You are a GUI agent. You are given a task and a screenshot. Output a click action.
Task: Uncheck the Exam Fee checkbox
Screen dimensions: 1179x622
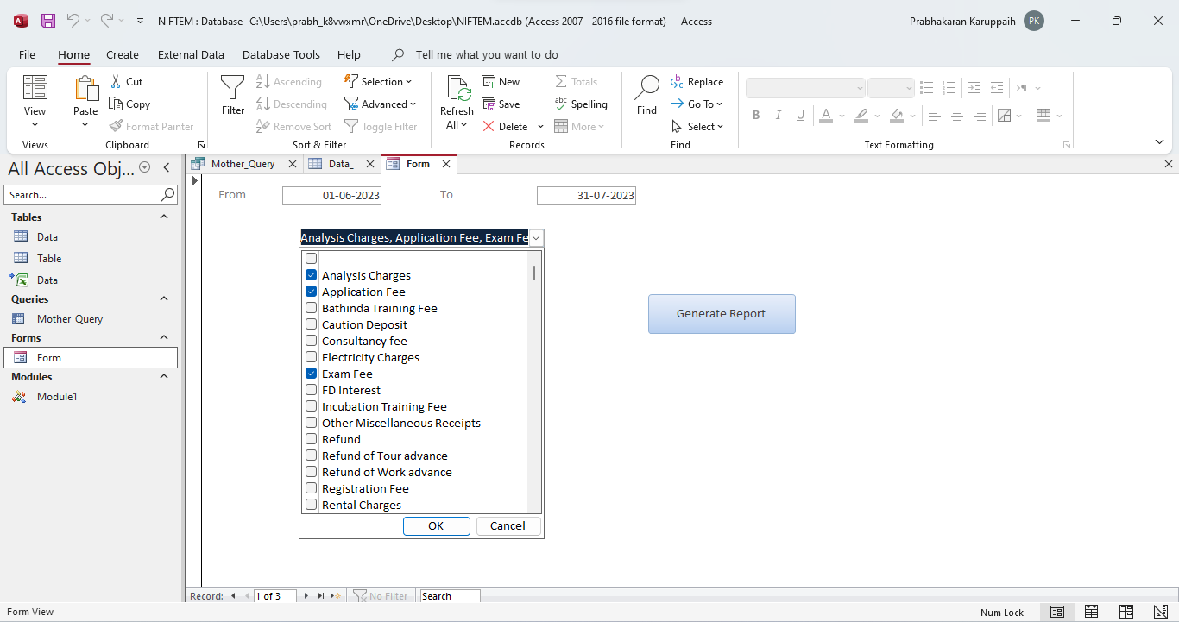point(311,374)
